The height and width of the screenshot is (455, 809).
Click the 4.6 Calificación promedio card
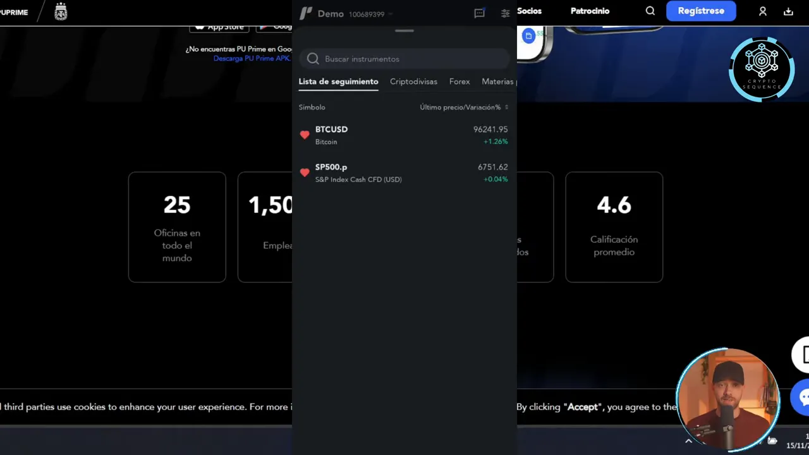[x=614, y=227]
